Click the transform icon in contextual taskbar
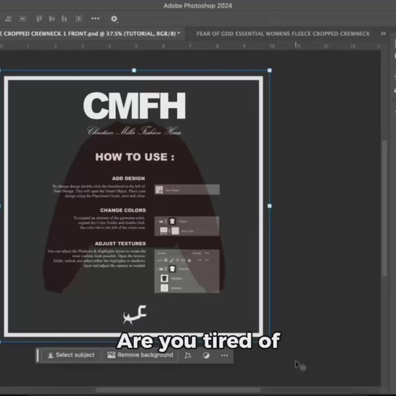Screen dimensions: 396x396 click(188, 356)
